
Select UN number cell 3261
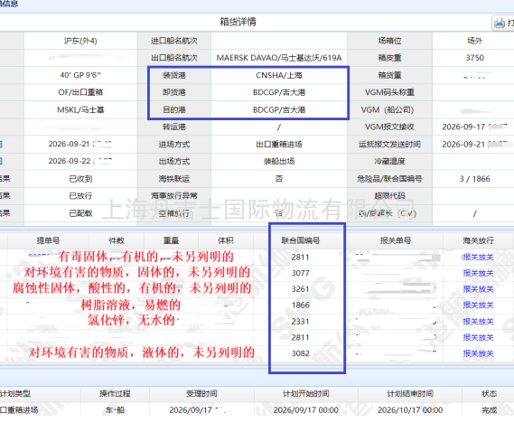pyautogui.click(x=301, y=289)
